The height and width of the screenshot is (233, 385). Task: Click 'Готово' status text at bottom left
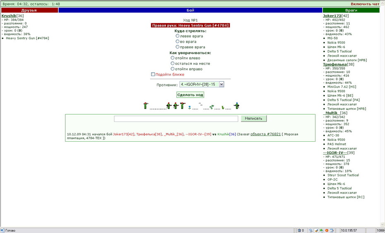click(x=10, y=231)
